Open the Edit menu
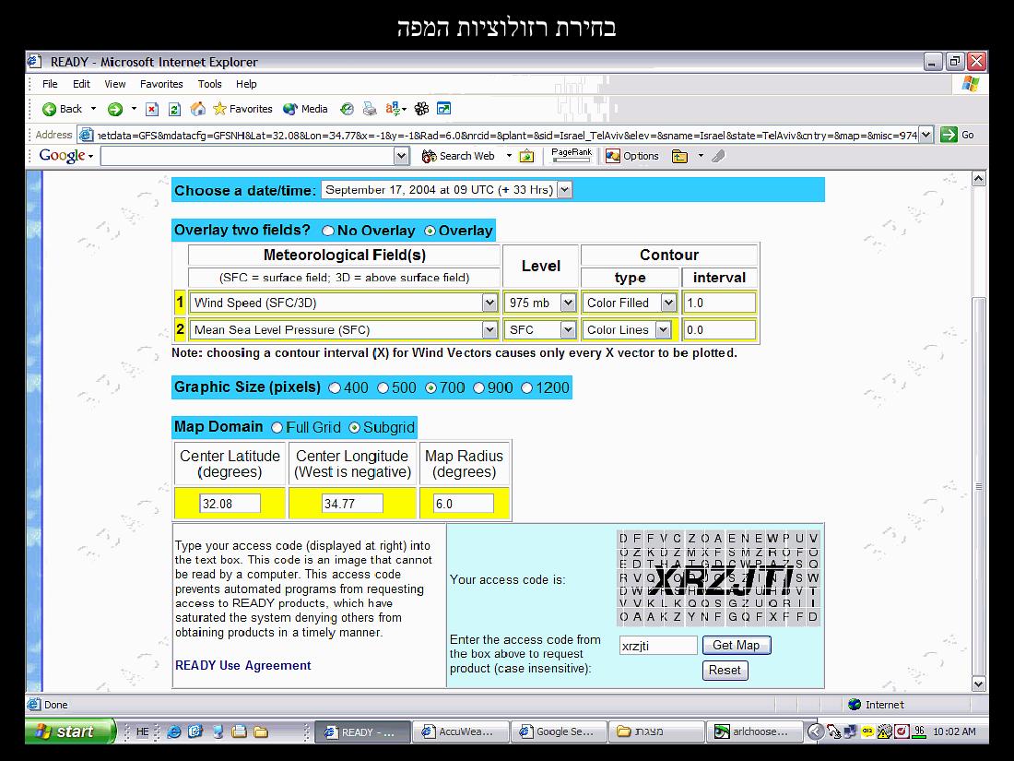 pos(81,84)
